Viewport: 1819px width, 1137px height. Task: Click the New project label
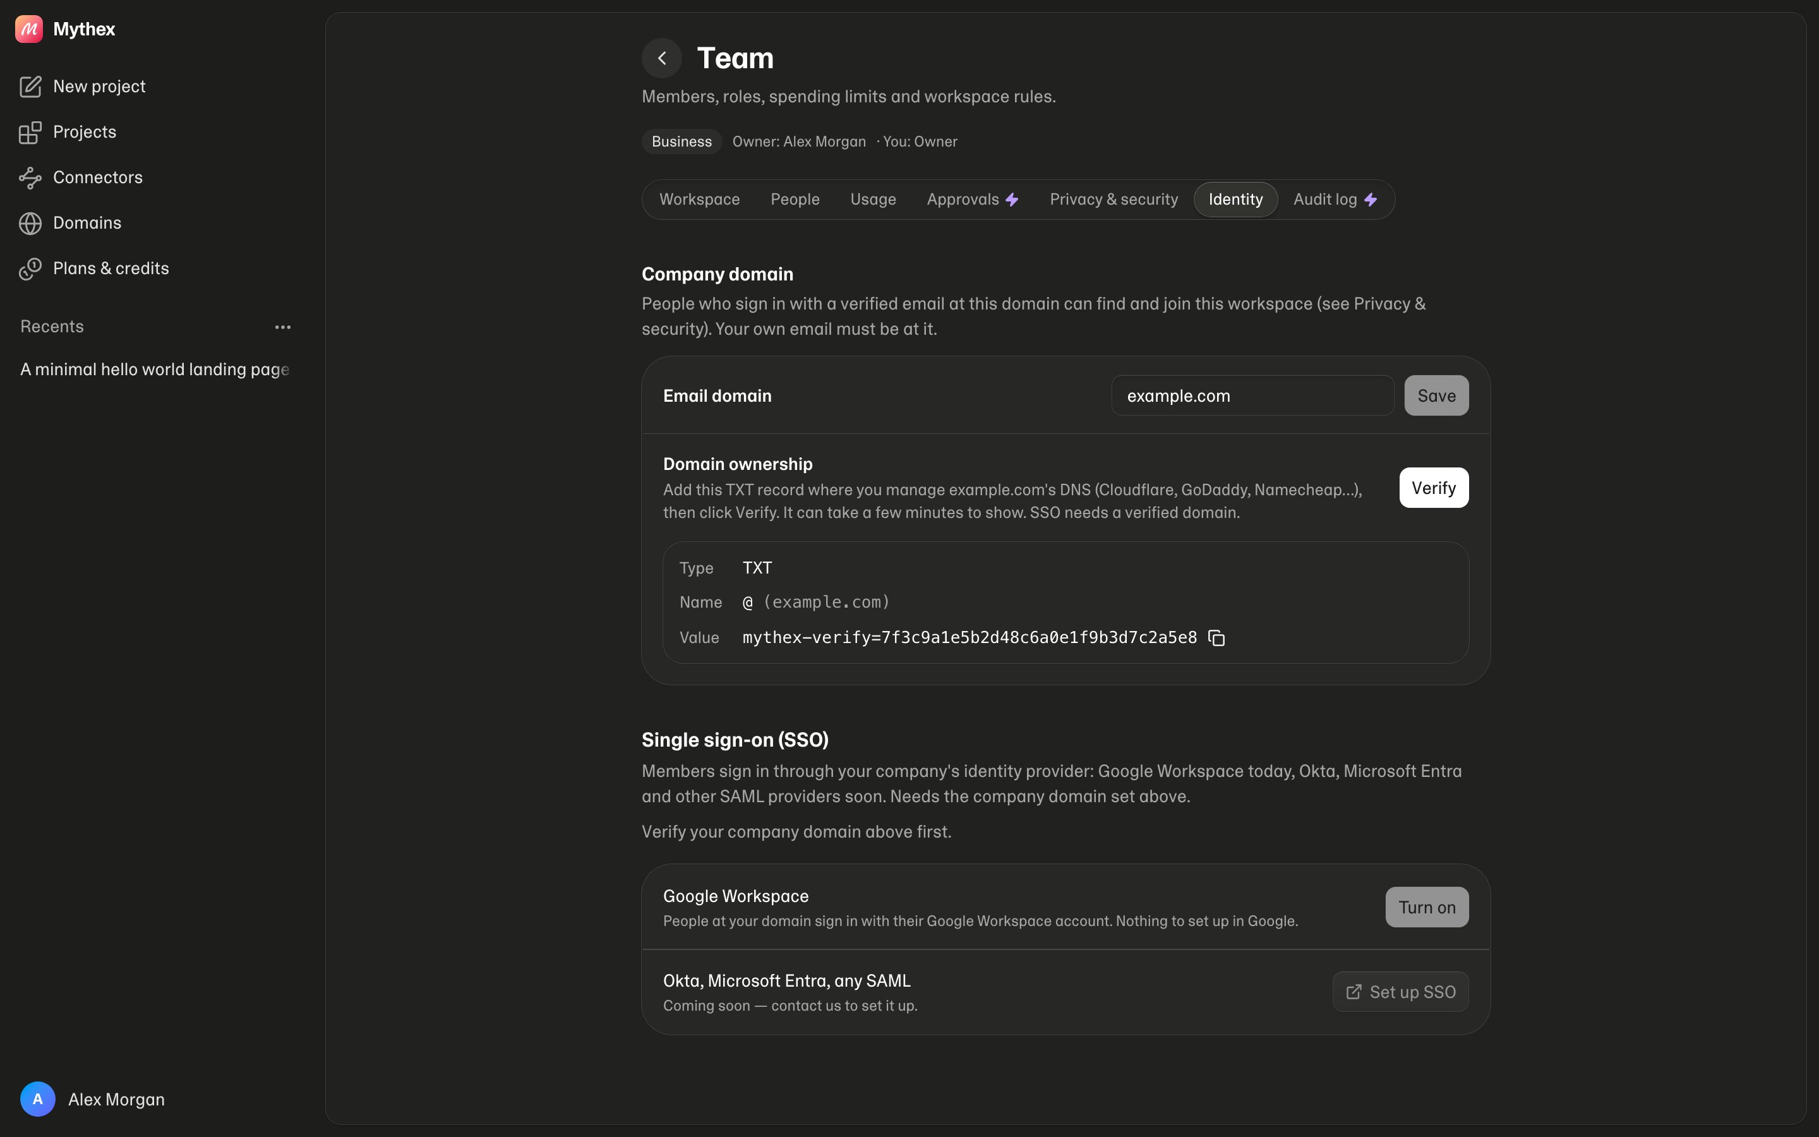tap(99, 87)
